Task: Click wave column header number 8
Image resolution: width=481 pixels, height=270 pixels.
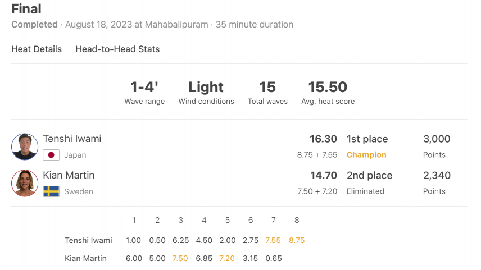Action: point(297,220)
